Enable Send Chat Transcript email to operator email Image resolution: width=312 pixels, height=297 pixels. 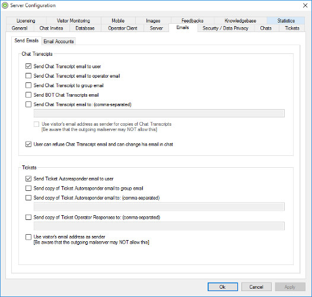(28, 76)
